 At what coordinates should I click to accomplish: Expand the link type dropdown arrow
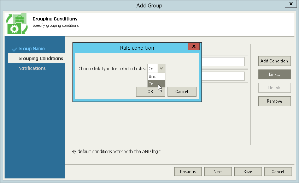point(161,68)
